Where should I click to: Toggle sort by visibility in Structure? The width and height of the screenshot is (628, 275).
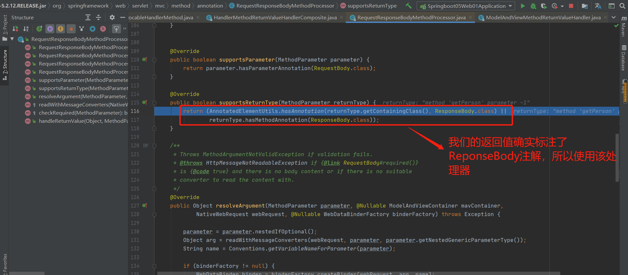15,29
